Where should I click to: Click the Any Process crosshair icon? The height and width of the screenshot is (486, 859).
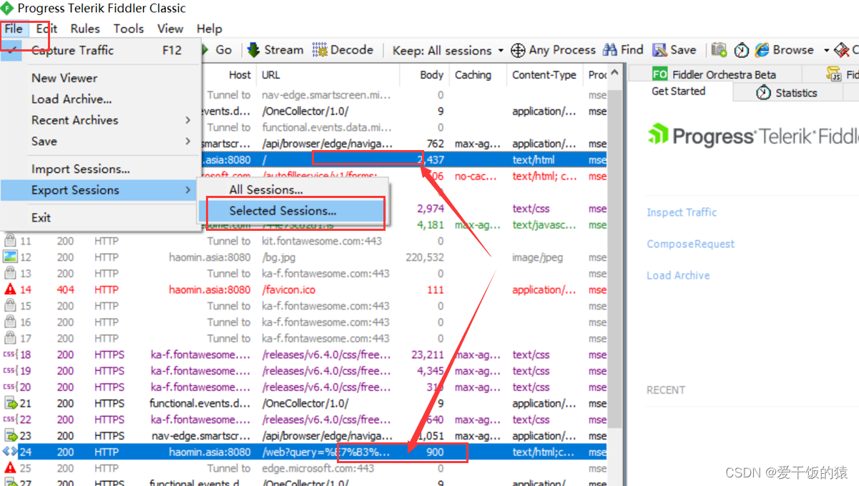tap(517, 50)
